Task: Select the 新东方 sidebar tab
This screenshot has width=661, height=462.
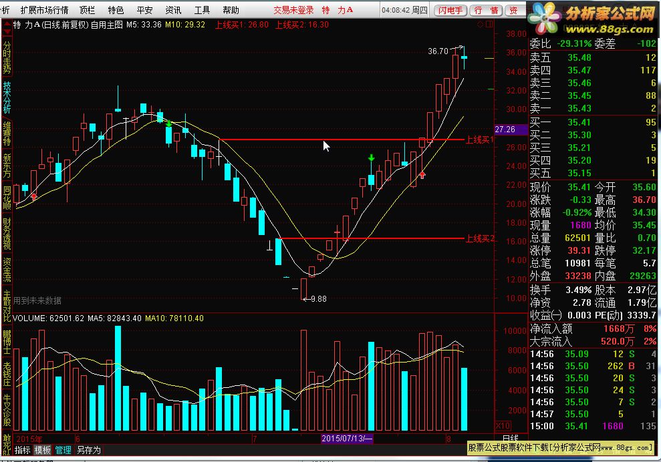Action: (x=7, y=166)
